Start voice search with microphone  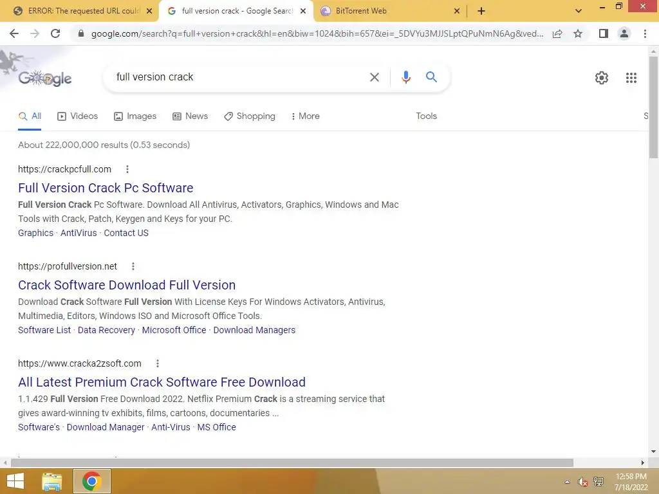pyautogui.click(x=405, y=77)
